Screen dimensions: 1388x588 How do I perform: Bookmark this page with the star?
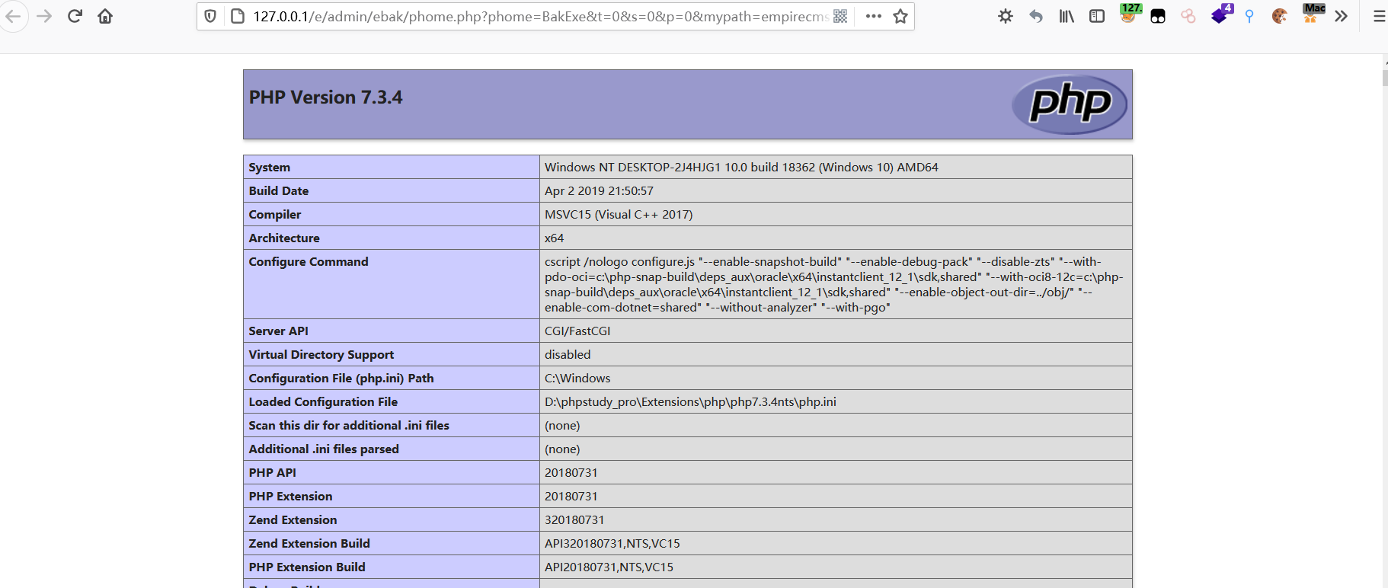point(900,16)
